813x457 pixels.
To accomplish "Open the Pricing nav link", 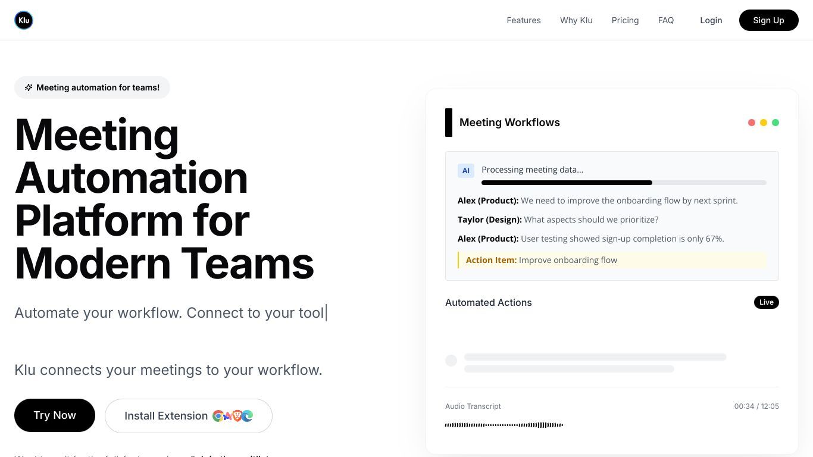I will click(625, 20).
